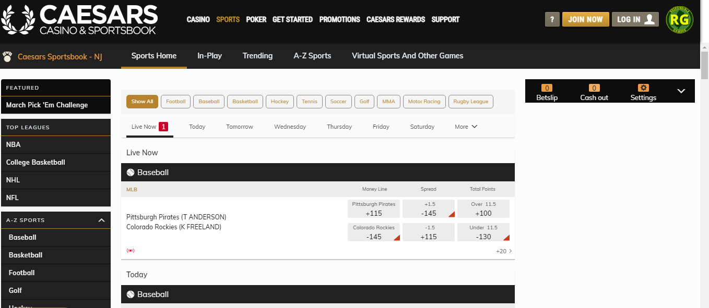
Task: Click the Caesars Casino & Sportsbook logo
Action: click(x=79, y=20)
